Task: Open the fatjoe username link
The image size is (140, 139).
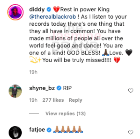Action: coord(37,130)
